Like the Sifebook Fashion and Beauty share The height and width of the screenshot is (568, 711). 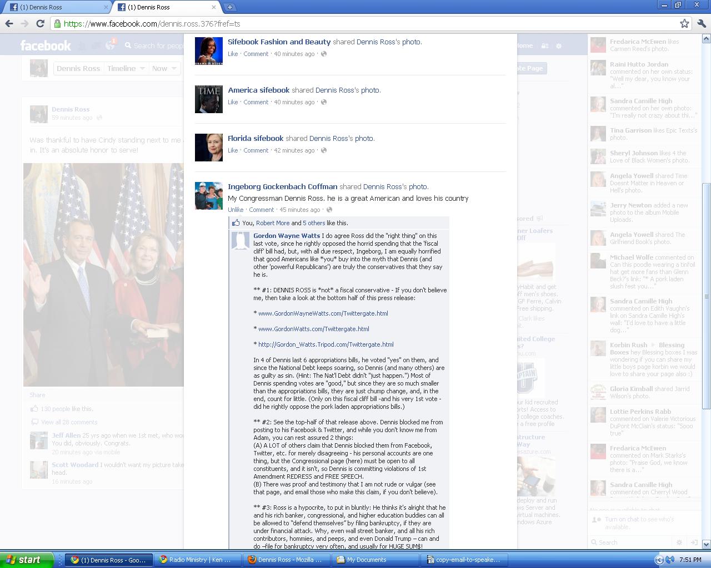point(233,54)
